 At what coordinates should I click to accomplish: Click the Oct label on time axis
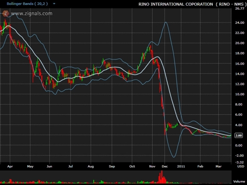tap(132, 166)
